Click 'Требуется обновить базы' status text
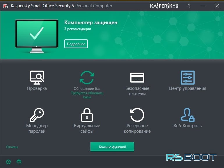224x168 pixels. pos(87,95)
